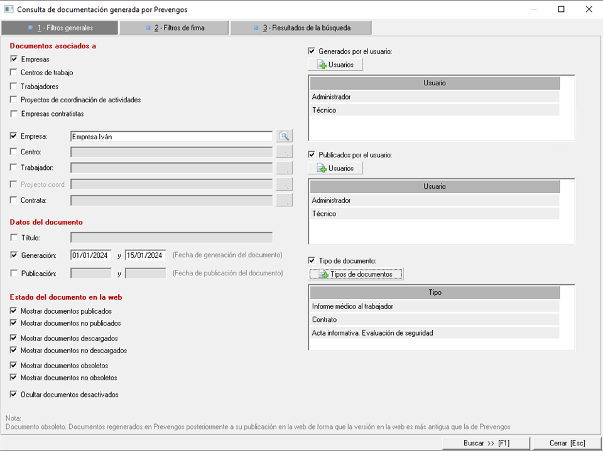
Task: Select Contrato row in the Tipo list
Action: tap(434, 320)
